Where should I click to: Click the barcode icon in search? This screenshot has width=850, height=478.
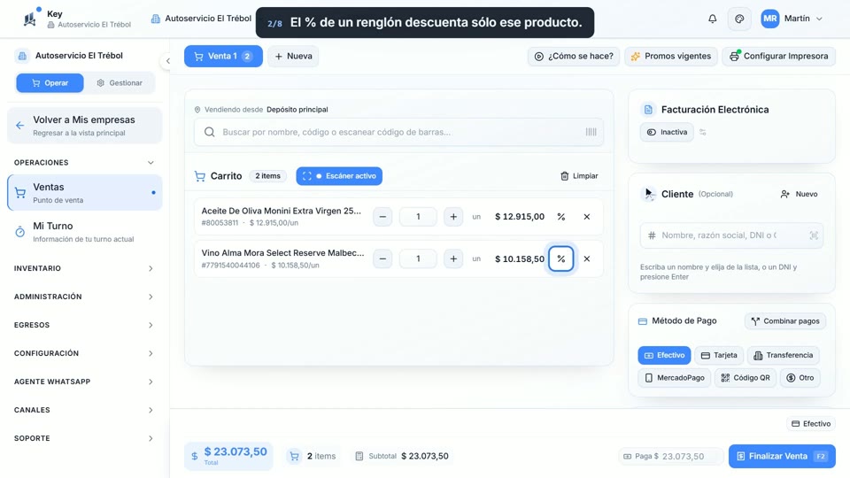pos(591,132)
